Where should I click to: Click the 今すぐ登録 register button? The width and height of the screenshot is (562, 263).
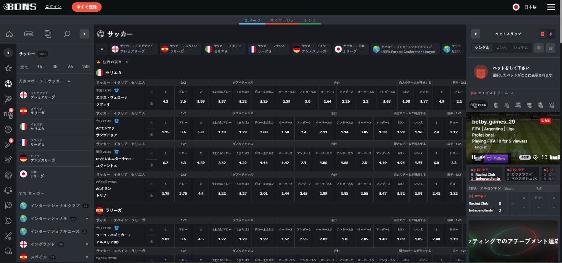[x=87, y=7]
